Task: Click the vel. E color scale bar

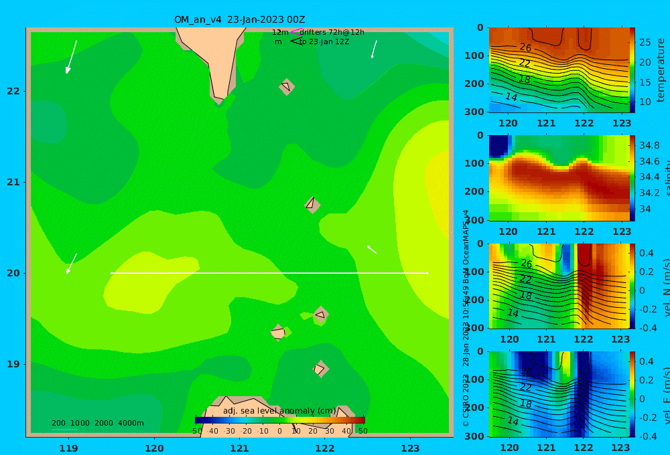Action: [x=632, y=394]
